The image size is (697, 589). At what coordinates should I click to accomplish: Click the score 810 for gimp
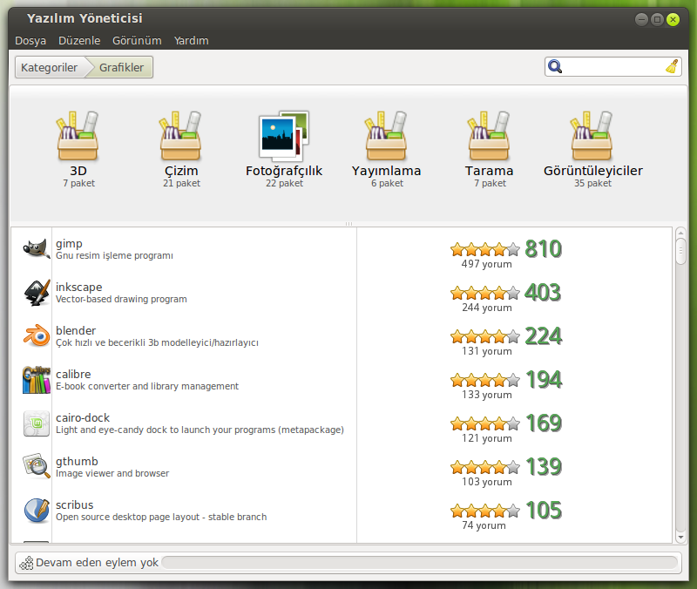point(543,249)
